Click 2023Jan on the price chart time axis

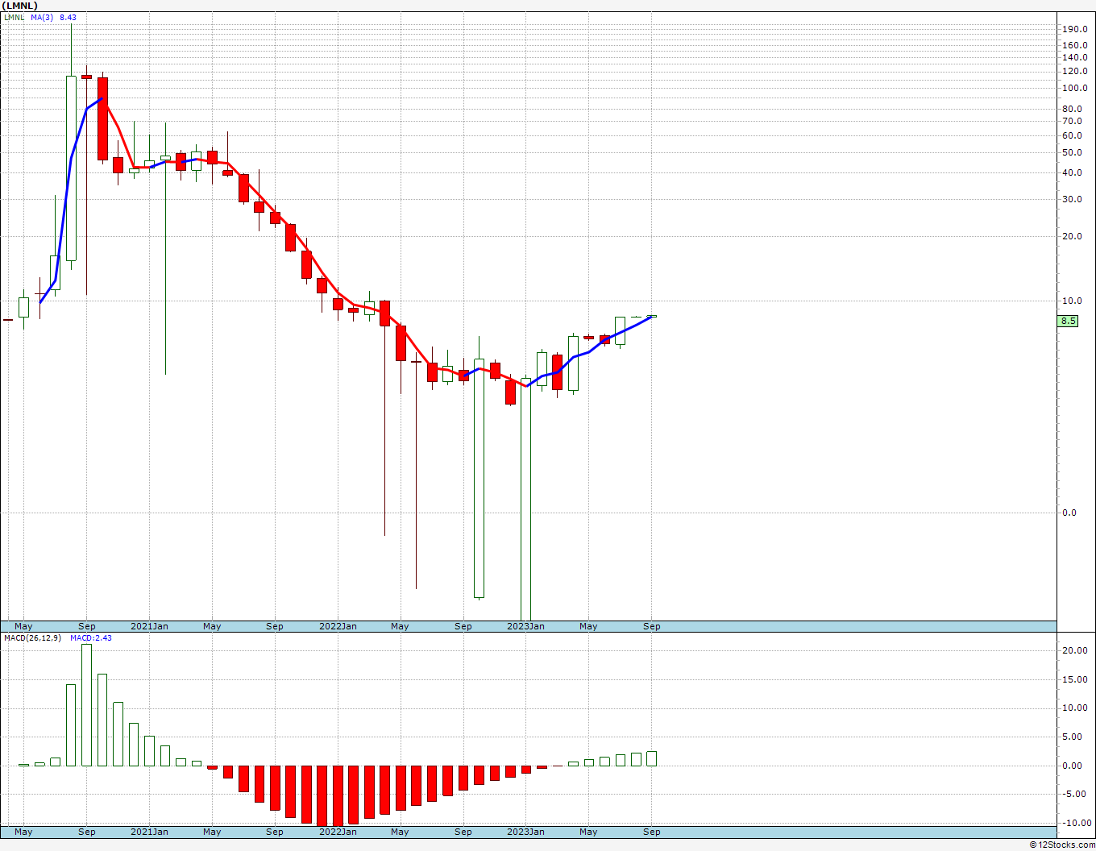(525, 626)
